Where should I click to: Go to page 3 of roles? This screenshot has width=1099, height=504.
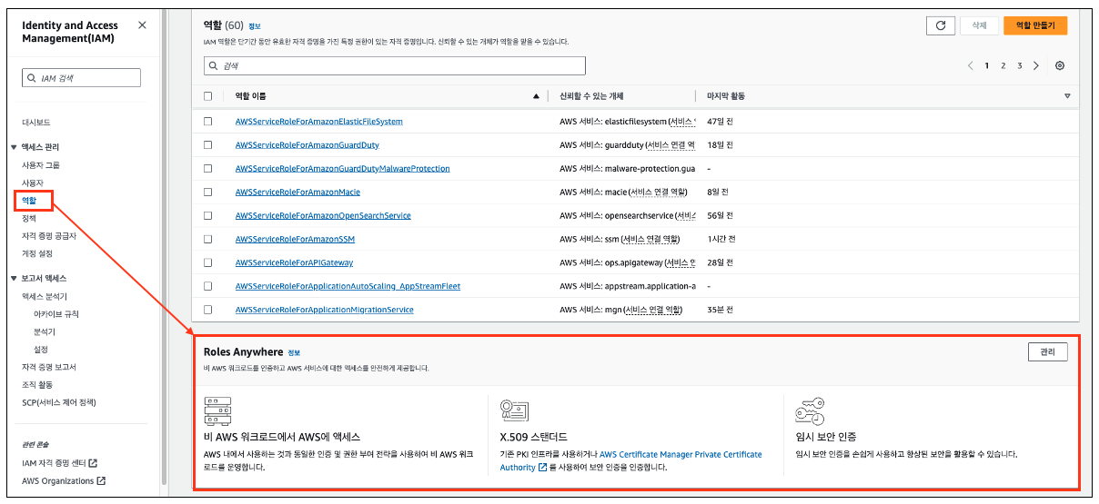point(1020,65)
